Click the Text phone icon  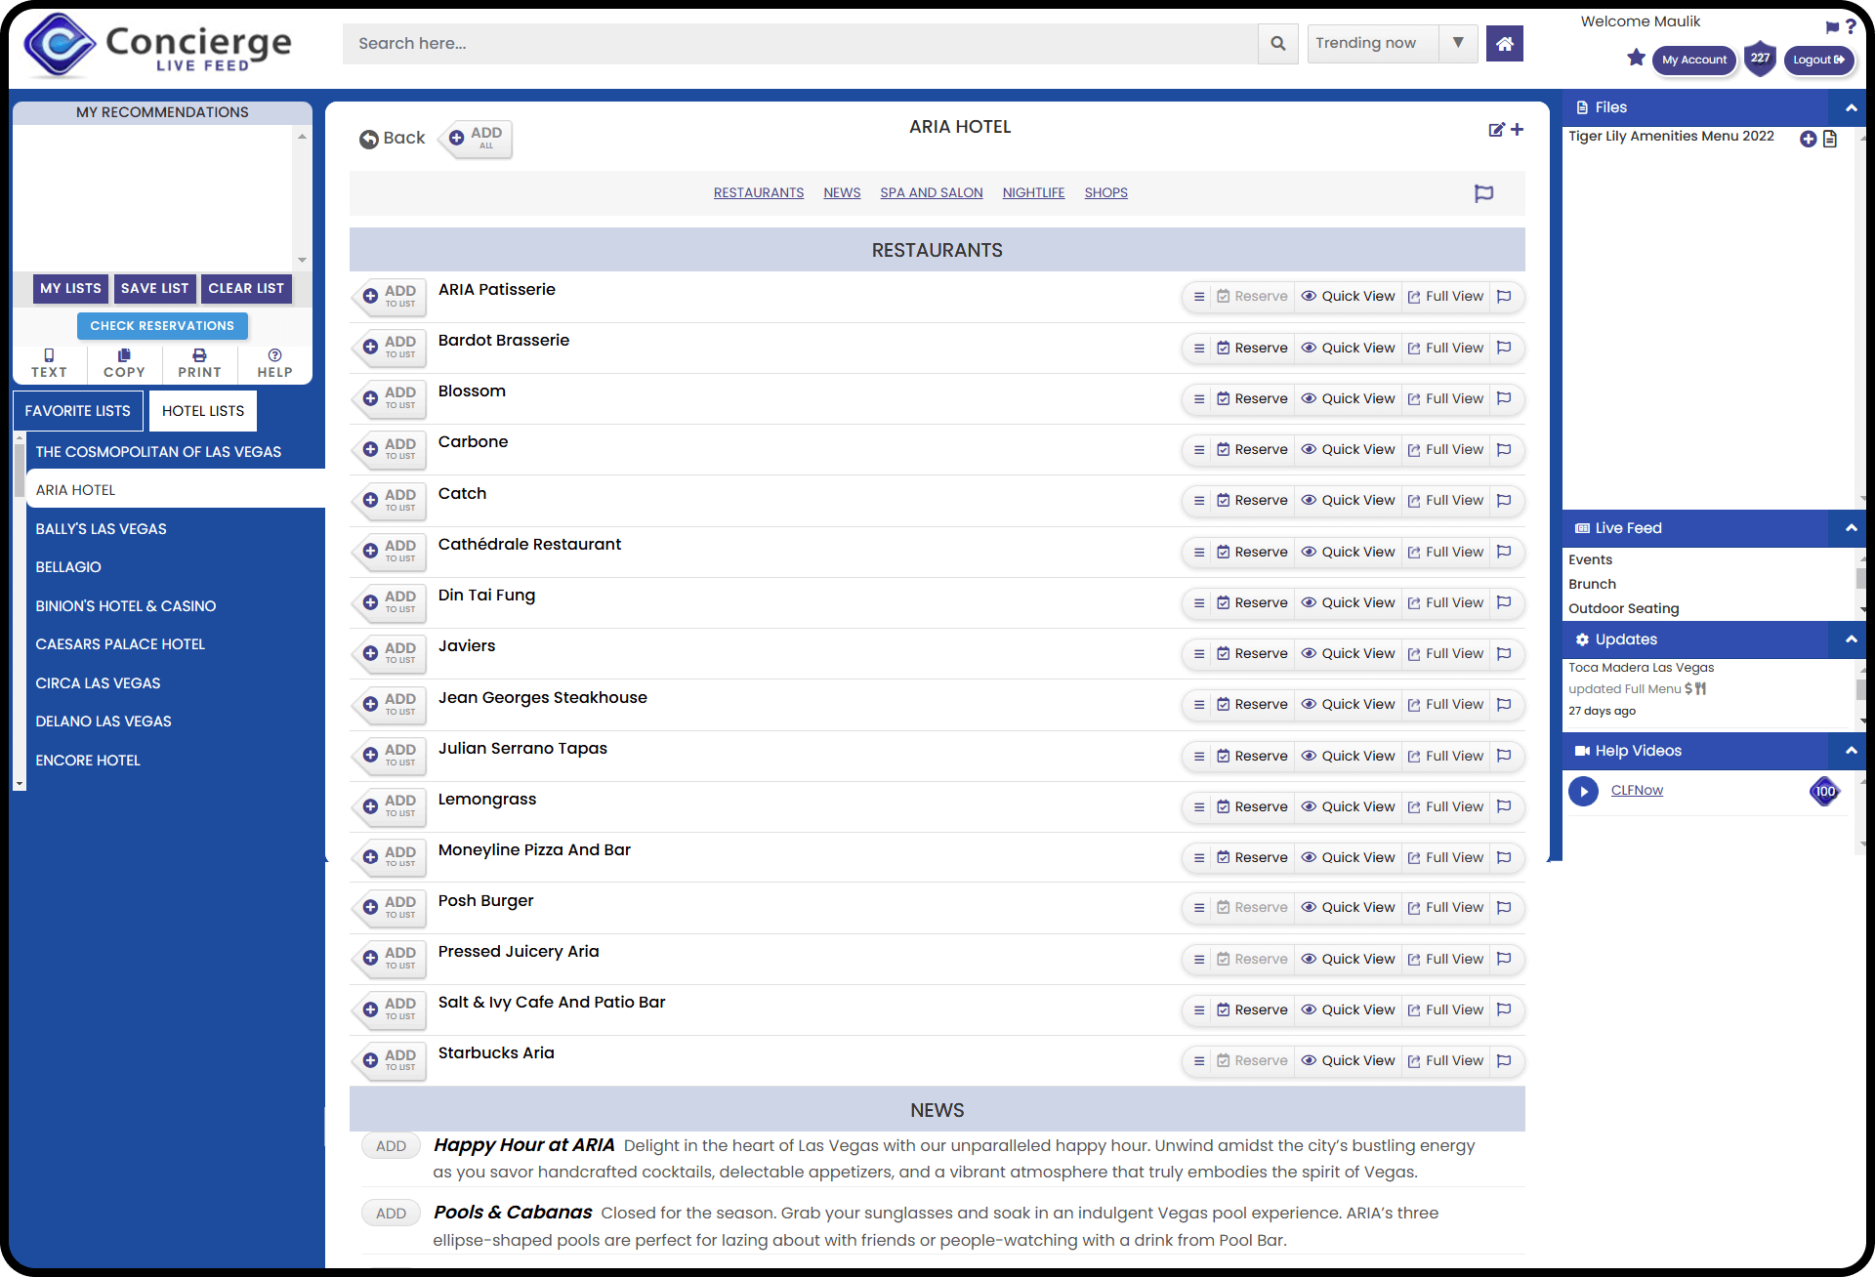tap(49, 355)
